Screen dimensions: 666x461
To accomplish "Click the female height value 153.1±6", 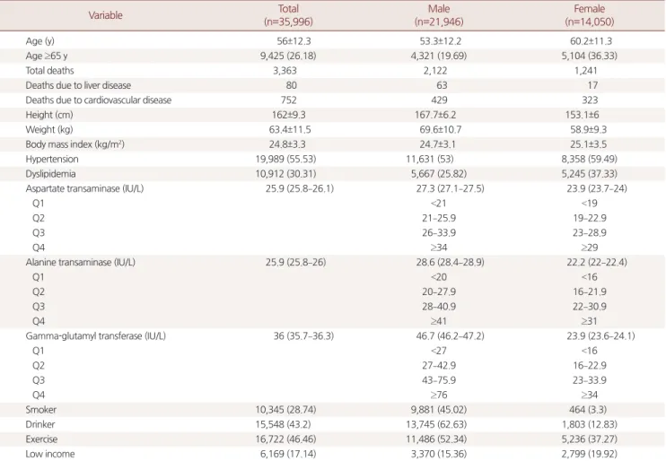I will tap(589, 115).
